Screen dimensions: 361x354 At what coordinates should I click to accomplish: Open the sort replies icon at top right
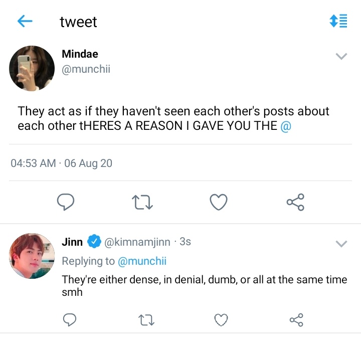338,21
